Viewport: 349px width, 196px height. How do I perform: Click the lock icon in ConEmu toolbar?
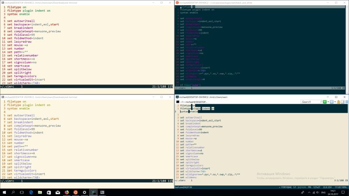click(339, 102)
